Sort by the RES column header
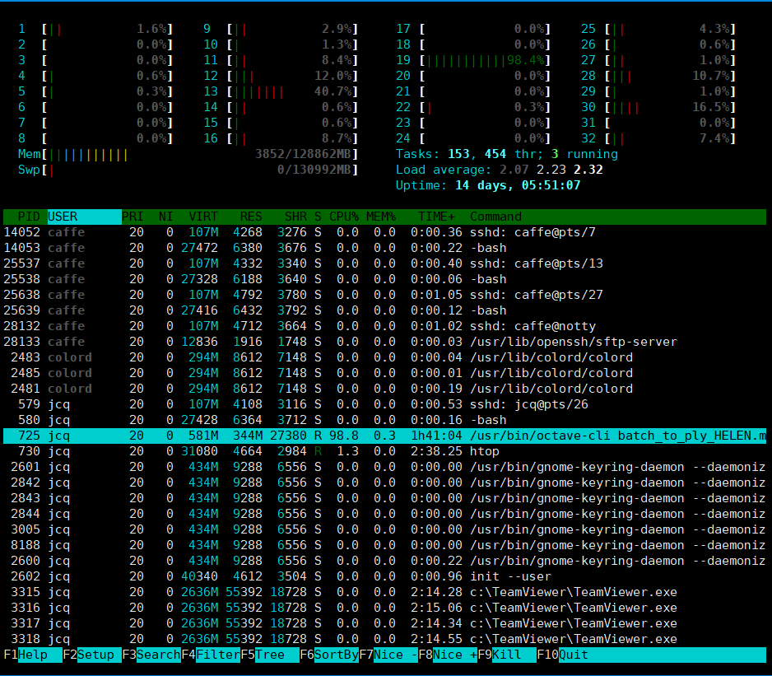This screenshot has width=772, height=676. click(251, 217)
